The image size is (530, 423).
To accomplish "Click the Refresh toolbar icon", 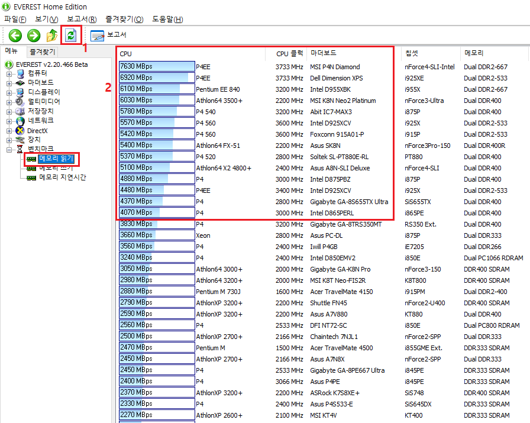I will [71, 35].
